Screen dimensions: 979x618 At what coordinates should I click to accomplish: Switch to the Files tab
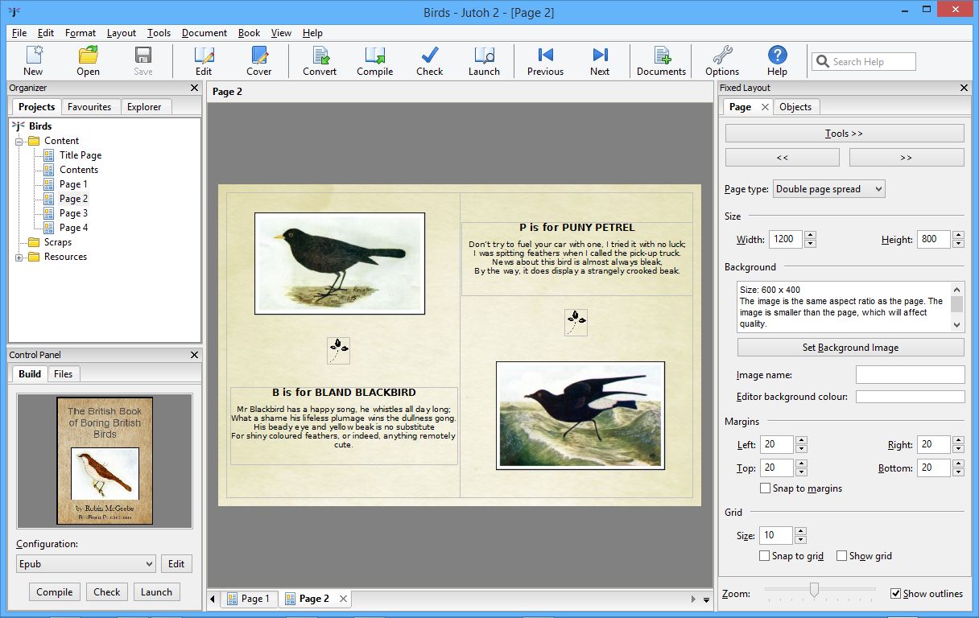64,373
